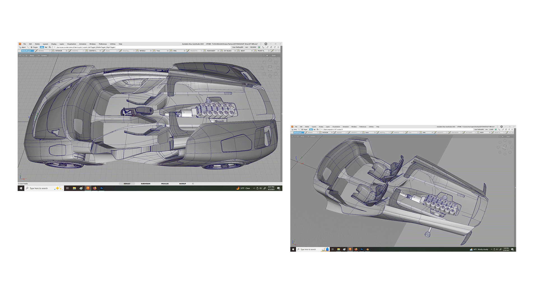This screenshot has width=538, height=302.
Task: Expand hidden tray icons beside the 53°F Clear weather
Action: 254,188
